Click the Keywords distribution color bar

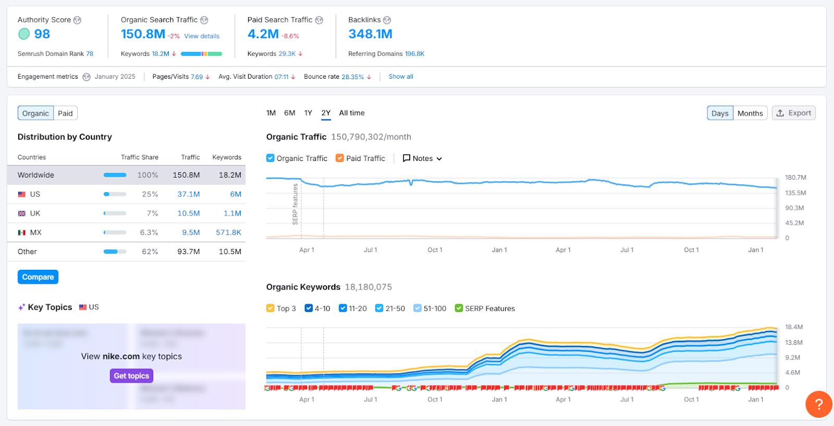(201, 54)
